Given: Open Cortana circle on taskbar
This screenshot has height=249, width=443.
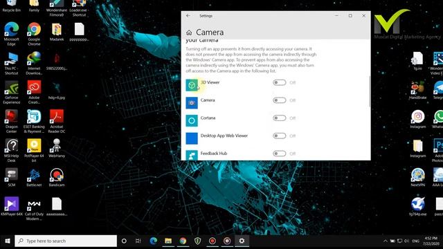Looking at the screenshot, I should click(x=124, y=241).
